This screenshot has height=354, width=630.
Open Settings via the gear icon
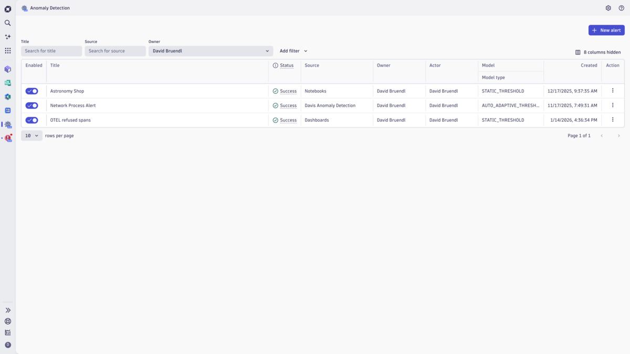pyautogui.click(x=608, y=8)
